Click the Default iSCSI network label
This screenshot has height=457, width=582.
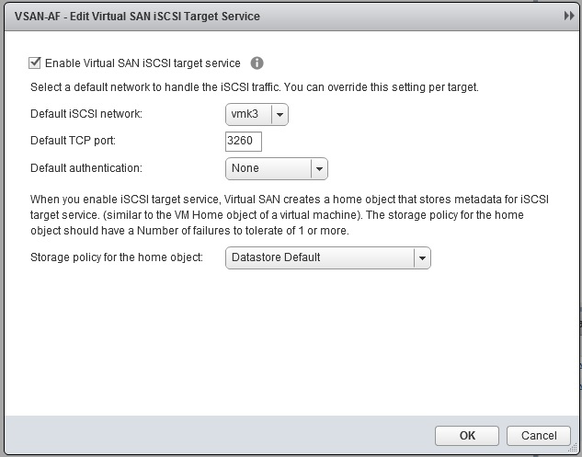[86, 114]
